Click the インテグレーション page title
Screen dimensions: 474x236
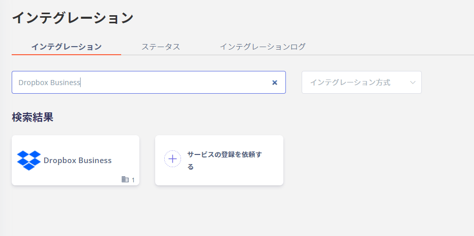pyautogui.click(x=72, y=18)
